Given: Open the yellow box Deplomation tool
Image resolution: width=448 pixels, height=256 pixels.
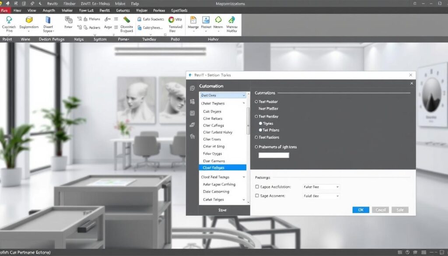Looking at the screenshot, I should coord(29,20).
